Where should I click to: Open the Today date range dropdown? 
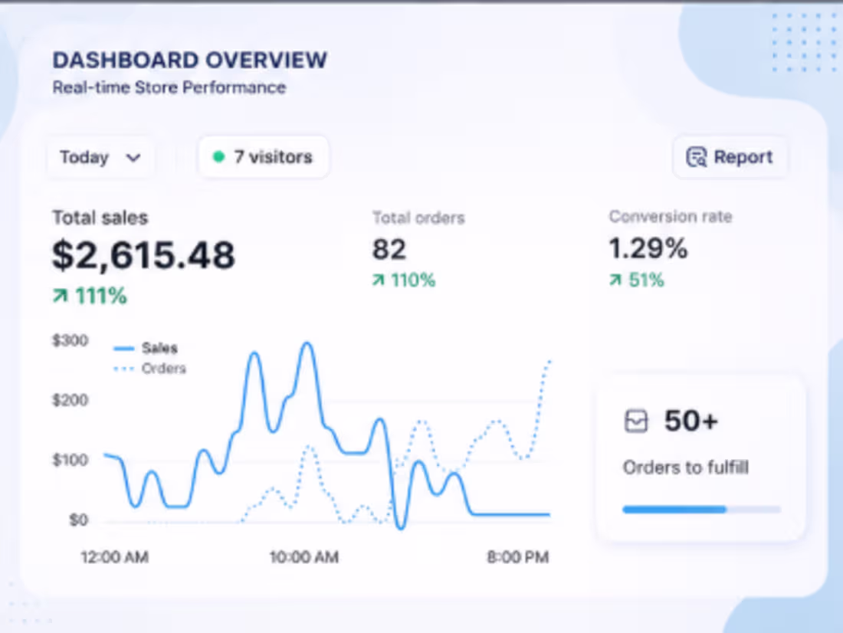coord(100,157)
